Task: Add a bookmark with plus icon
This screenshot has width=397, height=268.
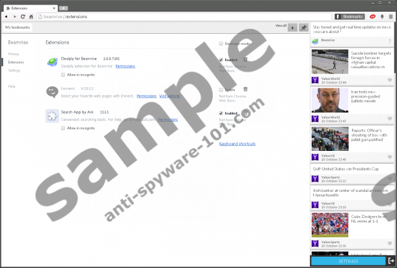Action: [x=292, y=27]
